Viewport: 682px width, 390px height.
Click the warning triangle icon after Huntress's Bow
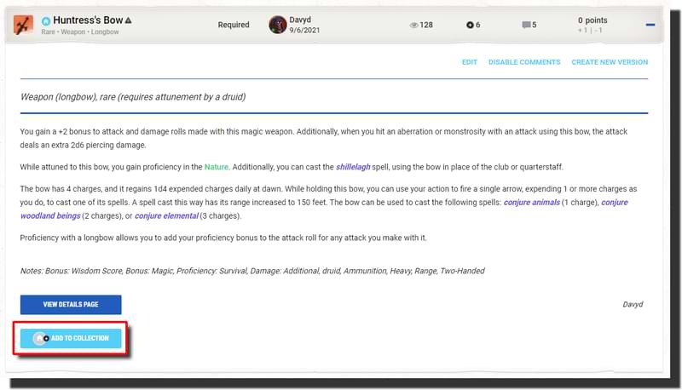coord(129,20)
